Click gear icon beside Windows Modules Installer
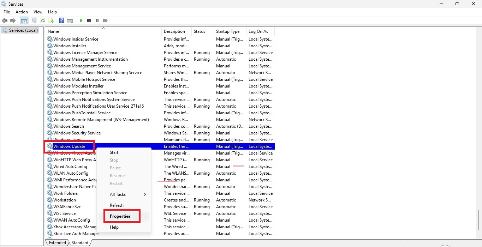 coord(50,86)
